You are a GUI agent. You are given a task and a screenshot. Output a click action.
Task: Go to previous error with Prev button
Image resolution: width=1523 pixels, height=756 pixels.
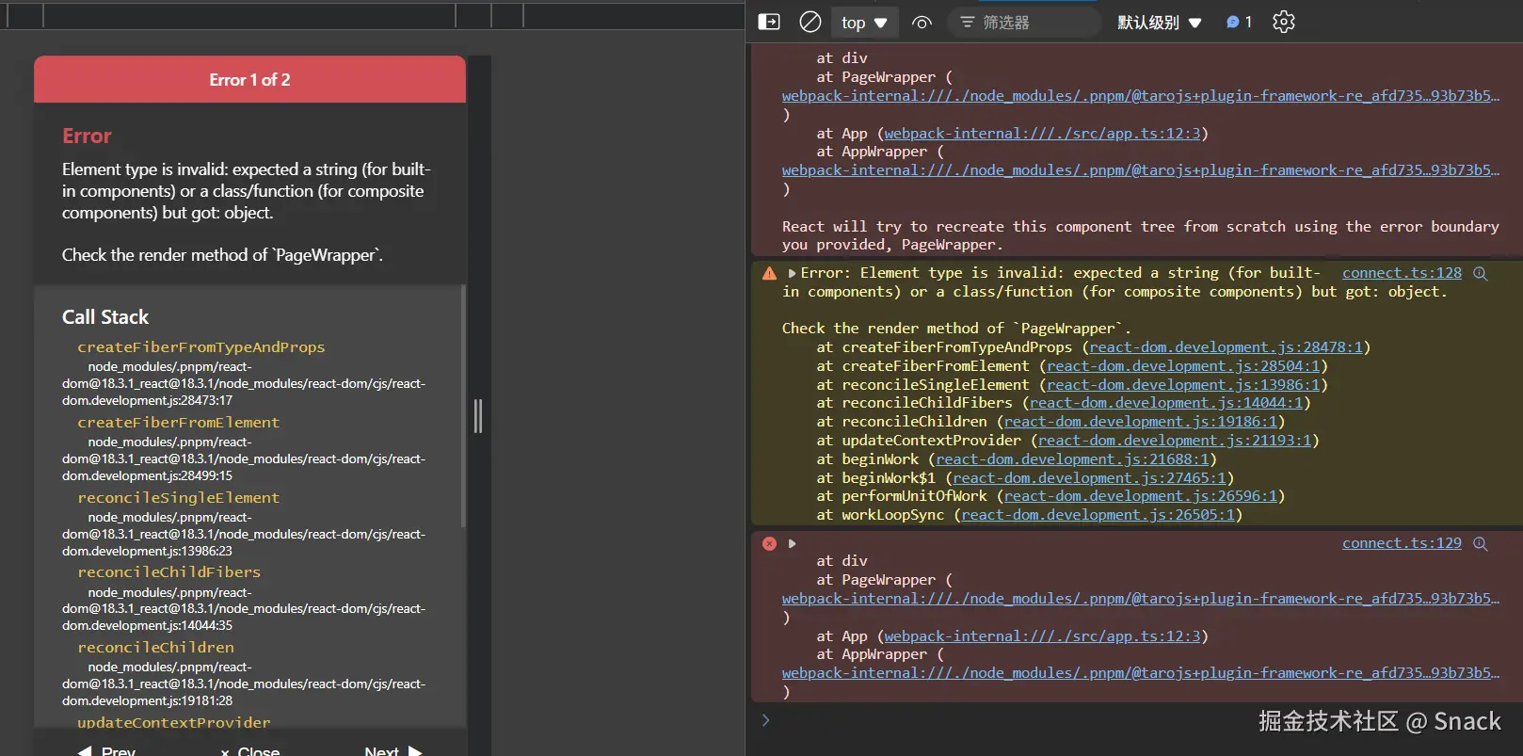click(106, 749)
